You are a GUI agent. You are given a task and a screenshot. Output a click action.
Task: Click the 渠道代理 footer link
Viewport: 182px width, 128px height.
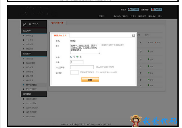click(x=82, y=124)
